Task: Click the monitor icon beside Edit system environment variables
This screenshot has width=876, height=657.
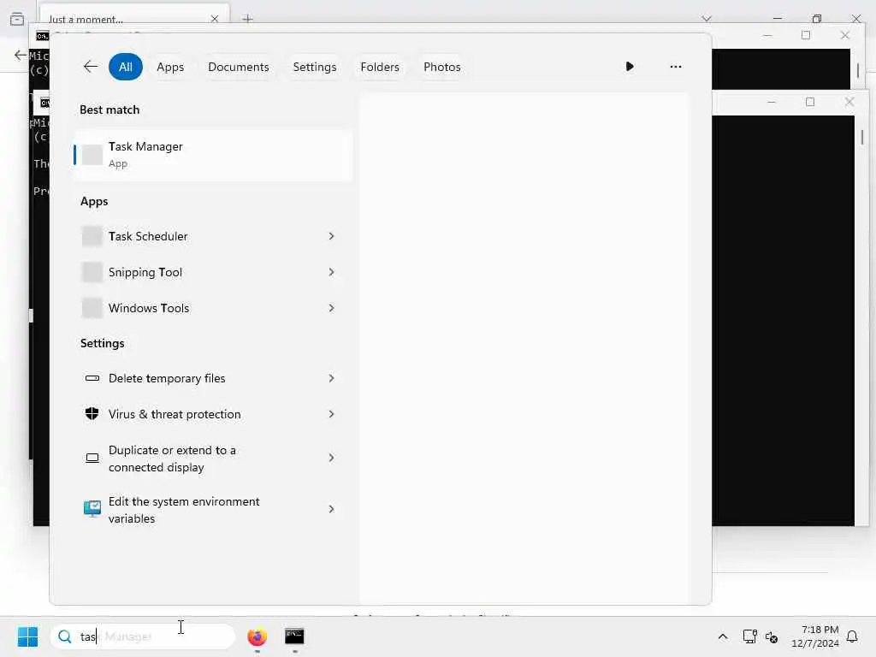Action: click(92, 509)
